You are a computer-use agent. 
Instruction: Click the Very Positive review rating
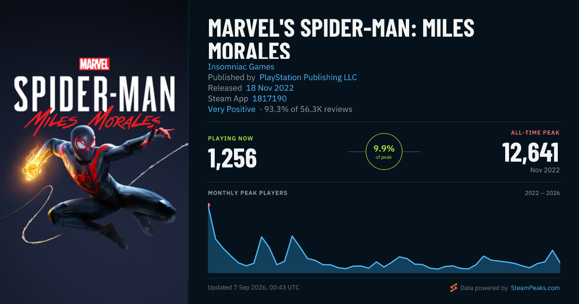click(232, 109)
